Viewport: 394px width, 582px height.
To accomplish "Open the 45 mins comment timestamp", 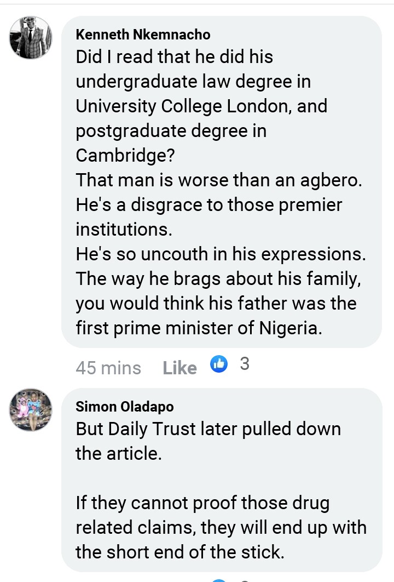I will (x=108, y=368).
